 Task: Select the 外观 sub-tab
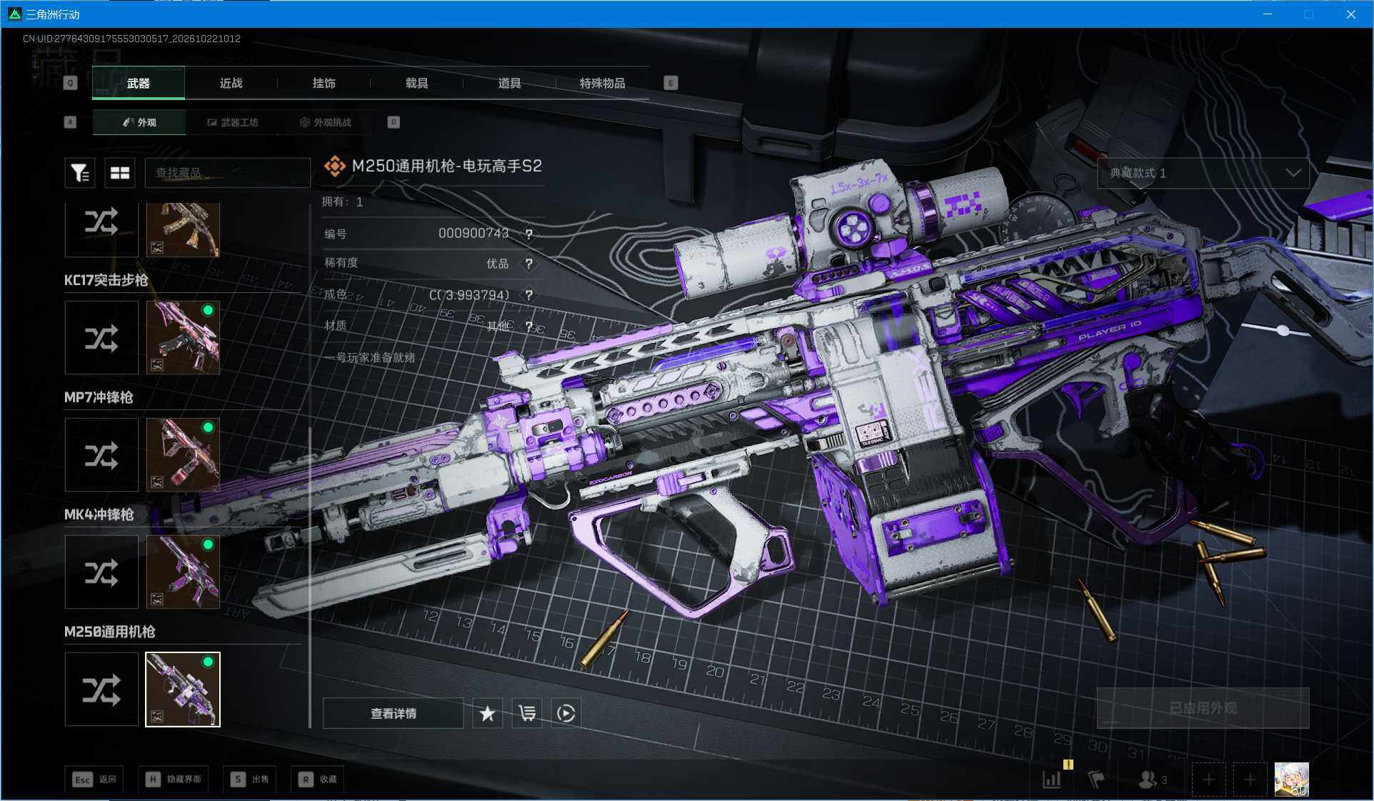point(139,122)
